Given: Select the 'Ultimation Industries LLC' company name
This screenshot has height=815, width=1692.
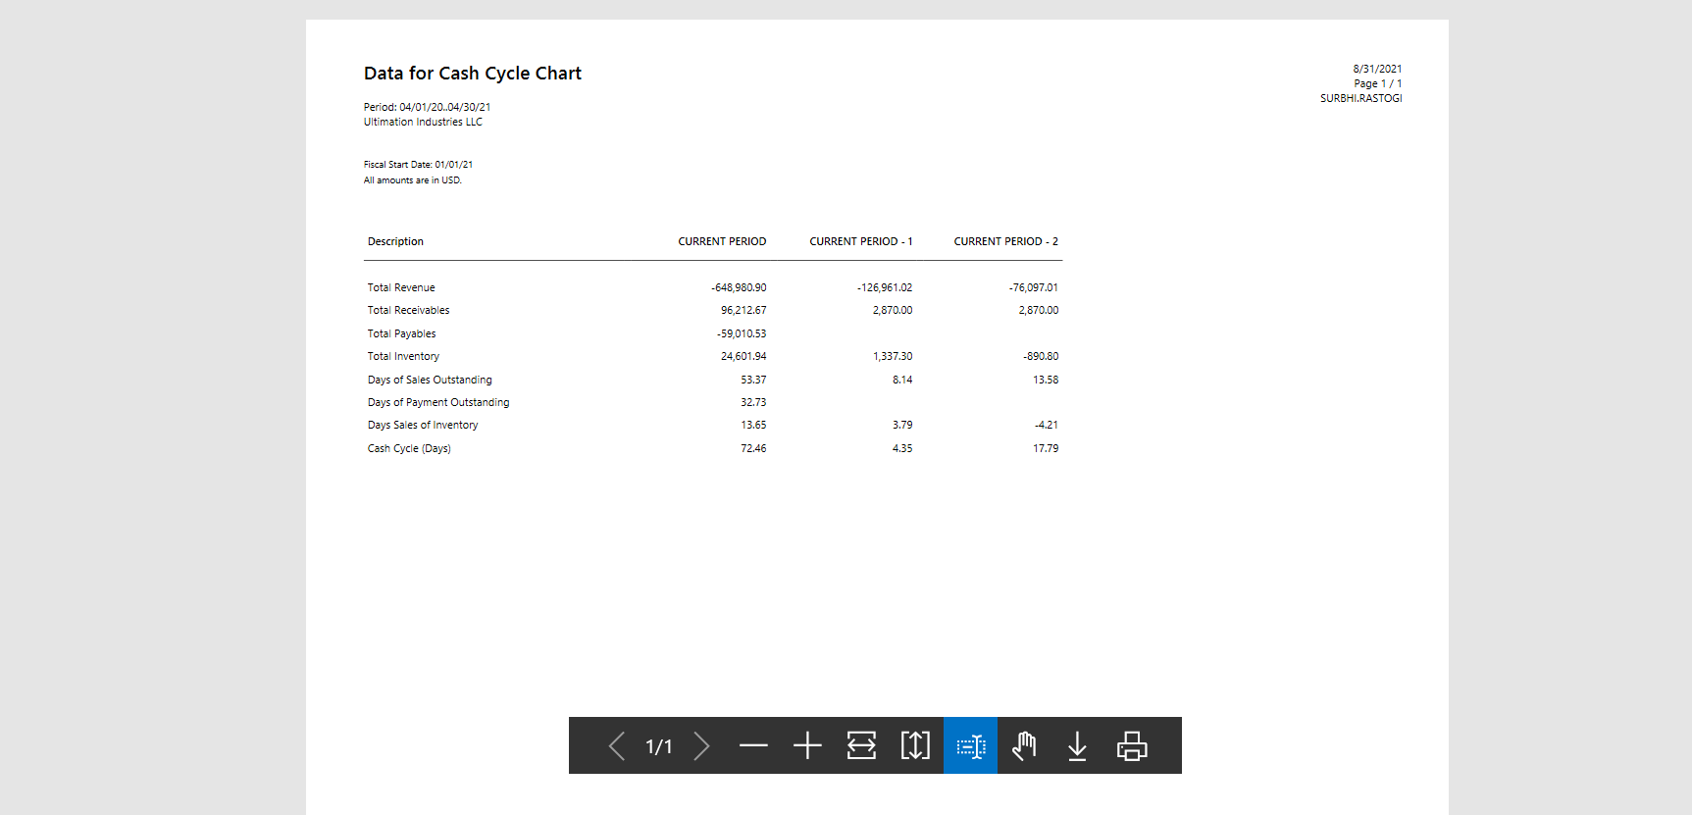Looking at the screenshot, I should (x=423, y=122).
